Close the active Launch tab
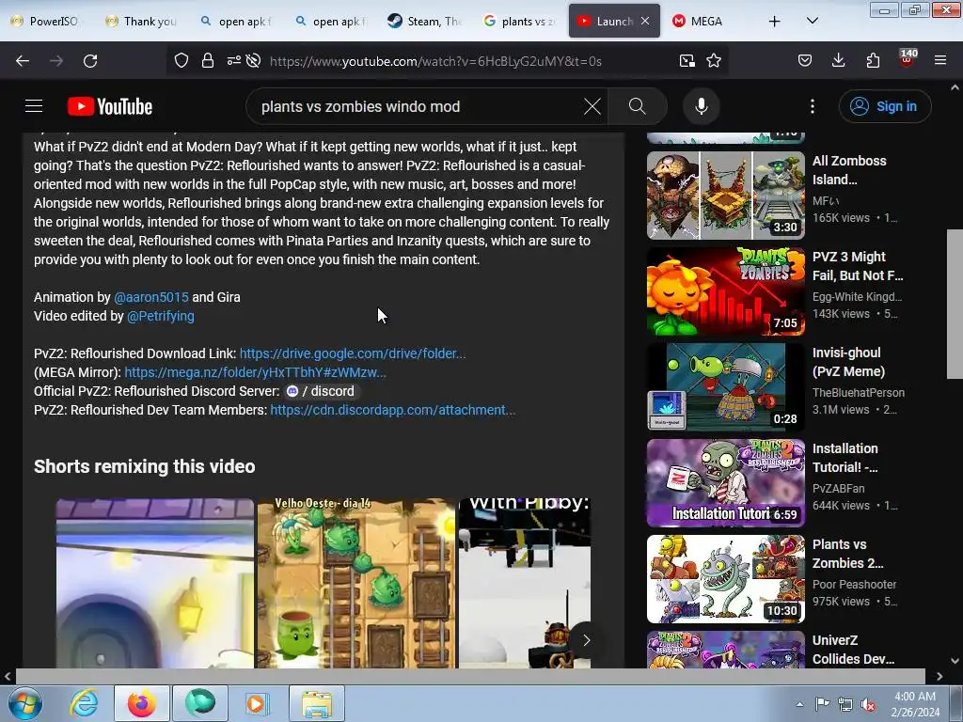This screenshot has width=963, height=722. pos(645,21)
